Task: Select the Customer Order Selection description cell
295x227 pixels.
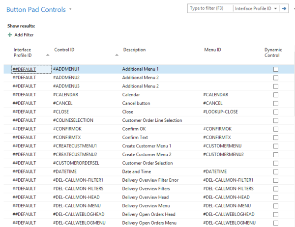Action: point(147,163)
